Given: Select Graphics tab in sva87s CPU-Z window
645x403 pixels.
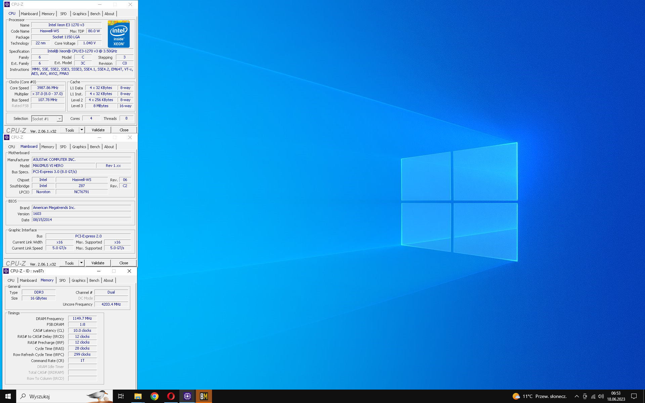Looking at the screenshot, I should (79, 280).
